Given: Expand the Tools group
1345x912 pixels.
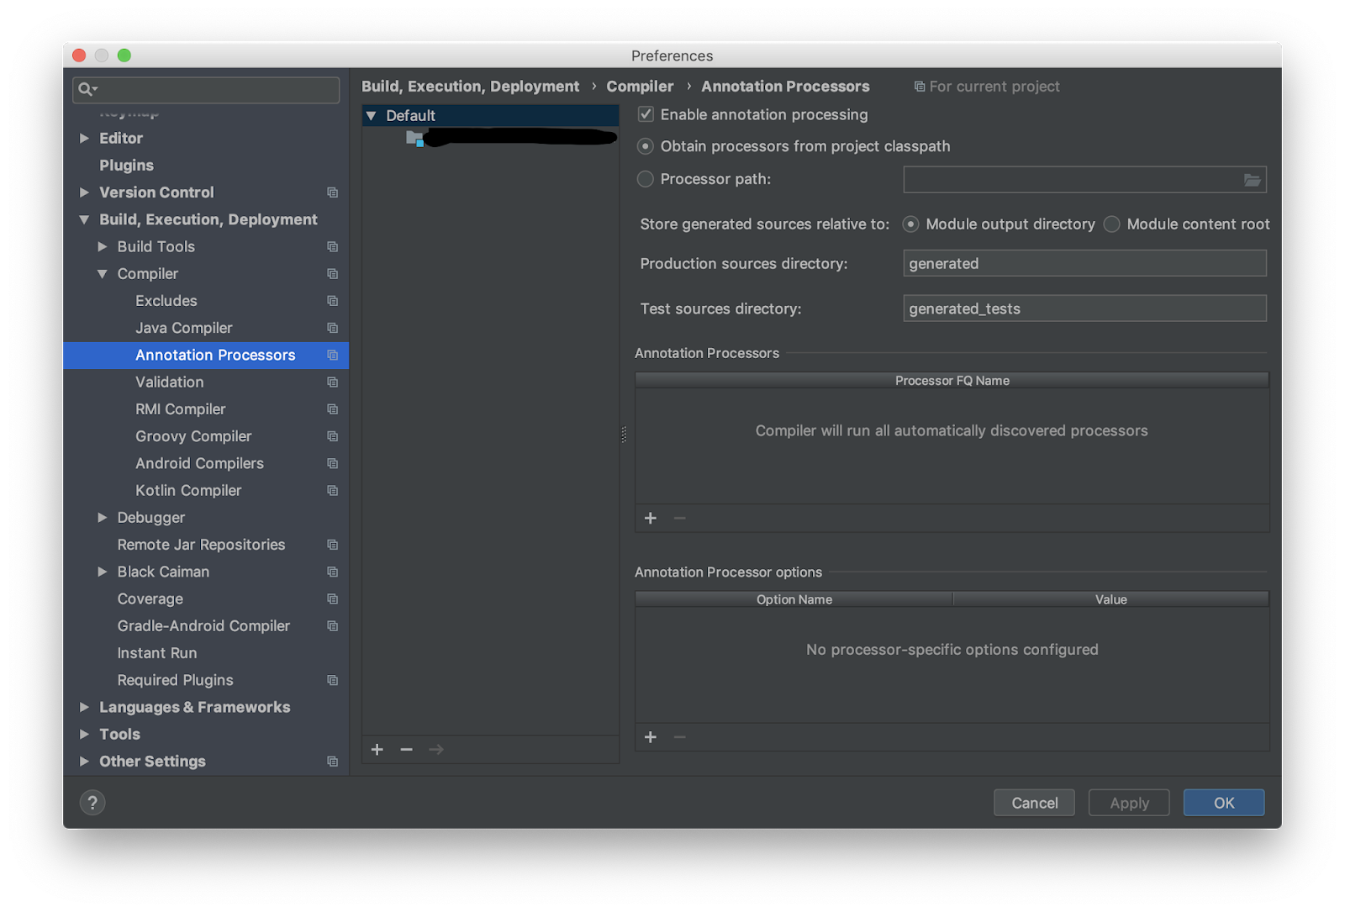Looking at the screenshot, I should coord(84,735).
